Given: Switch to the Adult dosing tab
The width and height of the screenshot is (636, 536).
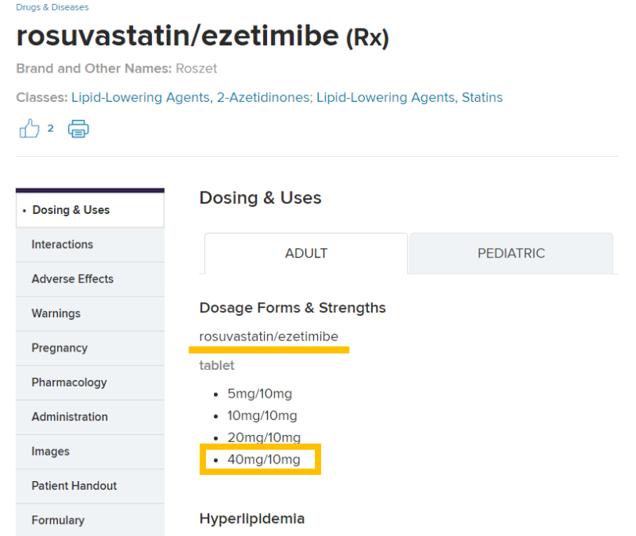Looking at the screenshot, I should point(306,254).
